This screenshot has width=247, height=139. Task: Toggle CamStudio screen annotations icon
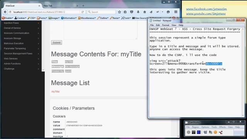(x=205, y=132)
